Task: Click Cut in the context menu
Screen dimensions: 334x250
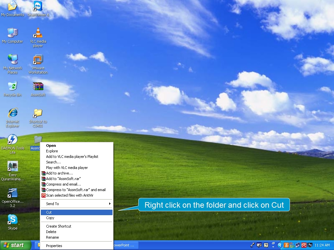Action: (x=76, y=212)
